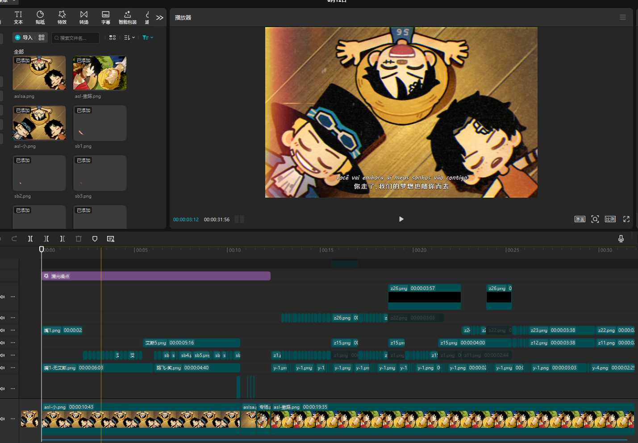
Task: Select the z12.png timeline clip
Action: tap(562, 343)
